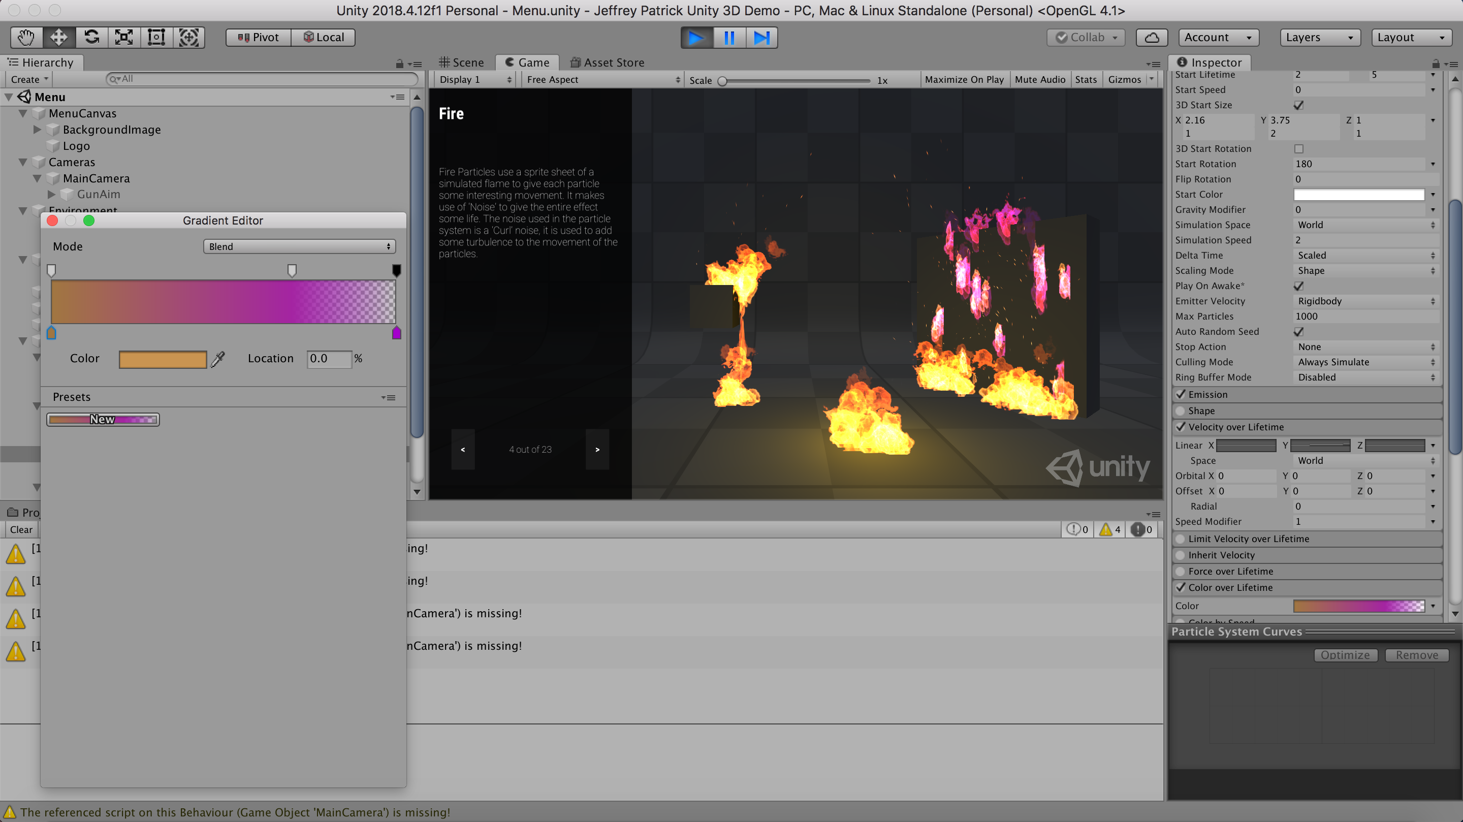The width and height of the screenshot is (1463, 822).
Task: Open the gradient Color swatch
Action: click(163, 359)
